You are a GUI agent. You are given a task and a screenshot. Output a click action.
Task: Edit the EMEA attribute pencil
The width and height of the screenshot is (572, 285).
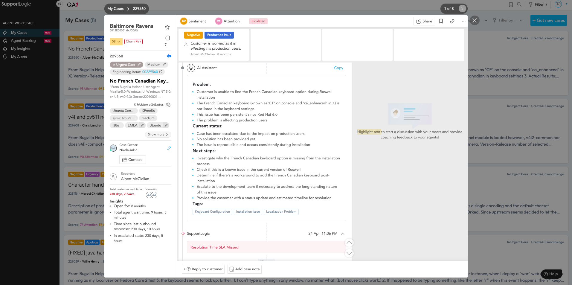(142, 125)
